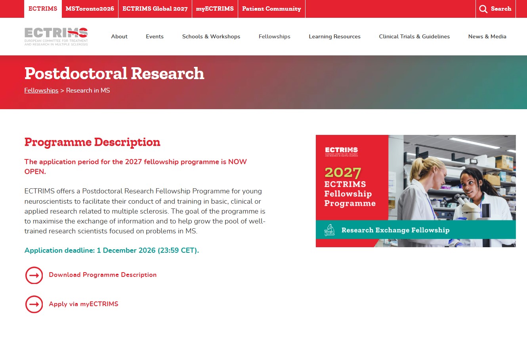This screenshot has width=527, height=339.
Task: Open the Learning Resources menu
Action: pos(335,36)
